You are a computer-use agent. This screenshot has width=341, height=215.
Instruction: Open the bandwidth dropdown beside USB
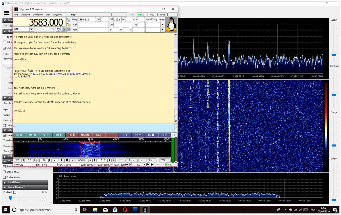point(53,29)
